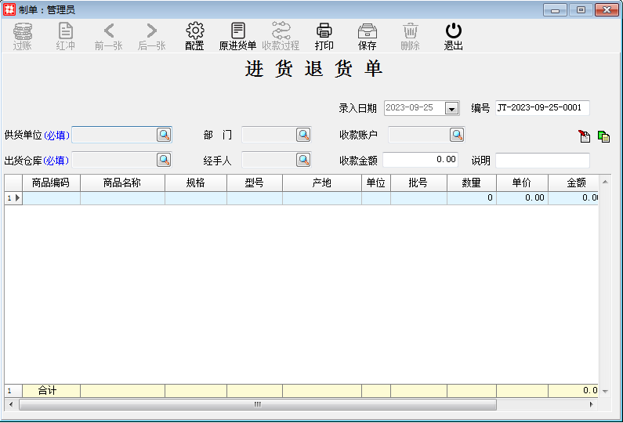
Task: Click the search icon beside 部门 field
Action: coord(303,135)
